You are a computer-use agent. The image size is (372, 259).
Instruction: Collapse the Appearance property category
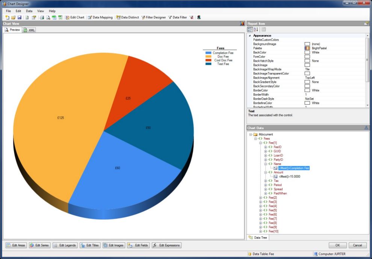pyautogui.click(x=250, y=36)
